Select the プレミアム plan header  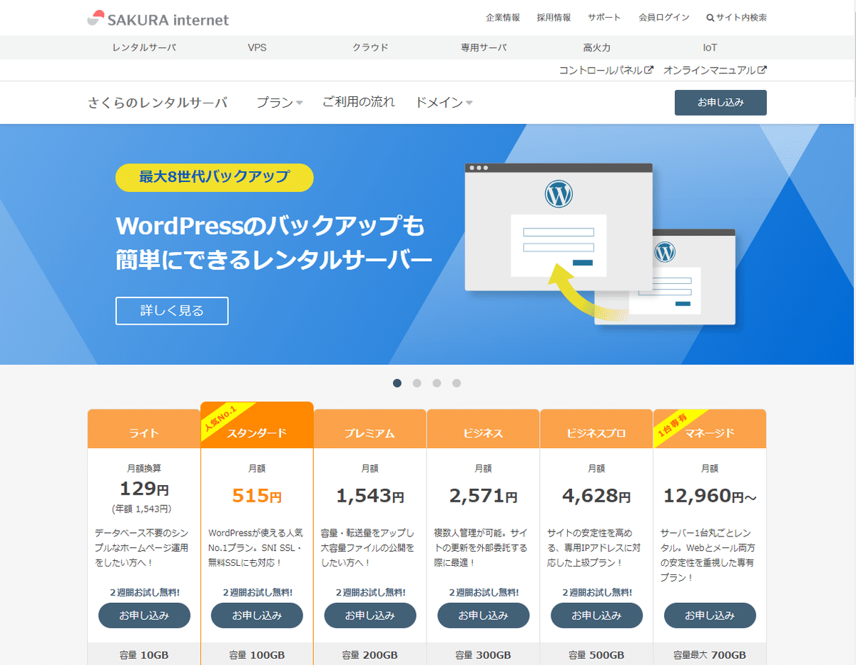tap(370, 429)
